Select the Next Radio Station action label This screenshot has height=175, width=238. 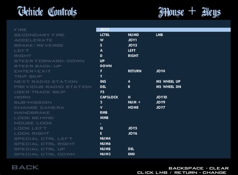[46, 82]
